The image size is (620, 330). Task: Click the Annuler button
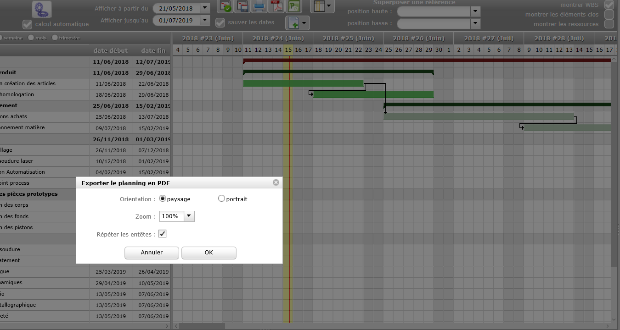point(152,253)
